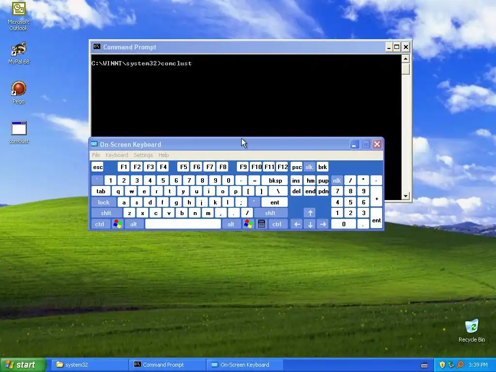Click the keyboard icon beside system tray
This screenshot has width=496, height=372.
(424, 365)
